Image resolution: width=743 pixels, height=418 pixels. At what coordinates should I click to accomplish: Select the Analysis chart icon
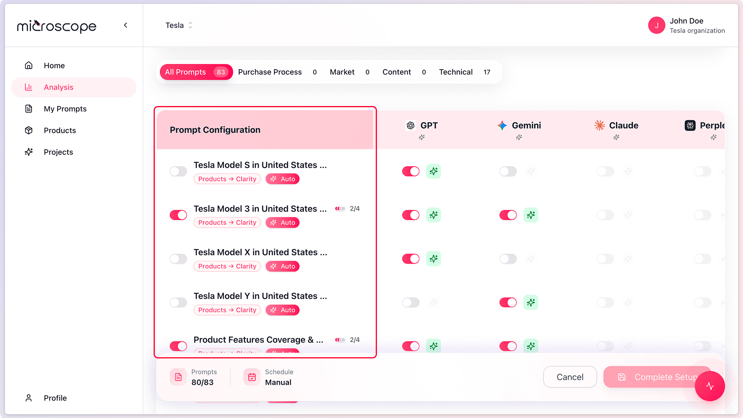(x=29, y=87)
